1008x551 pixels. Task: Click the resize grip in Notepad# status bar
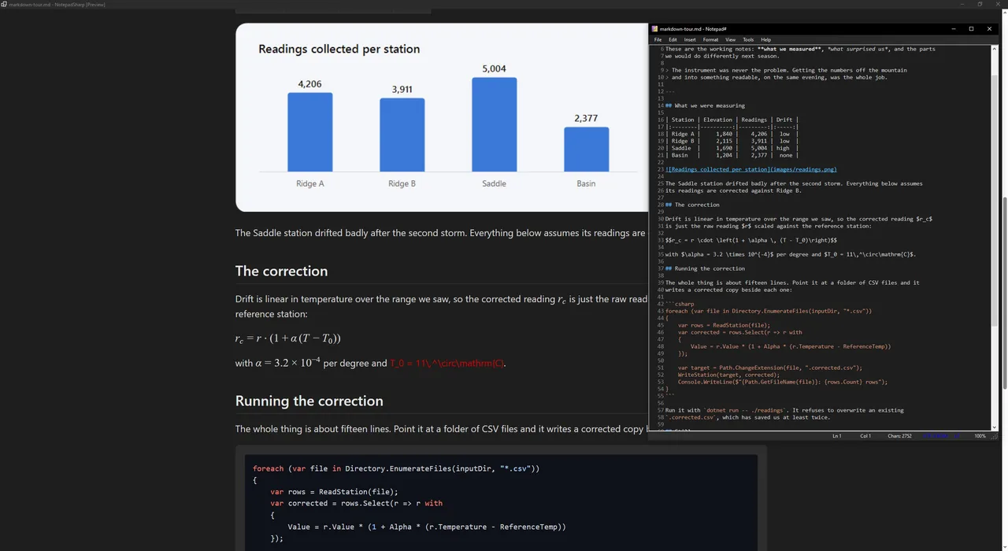pos(996,437)
